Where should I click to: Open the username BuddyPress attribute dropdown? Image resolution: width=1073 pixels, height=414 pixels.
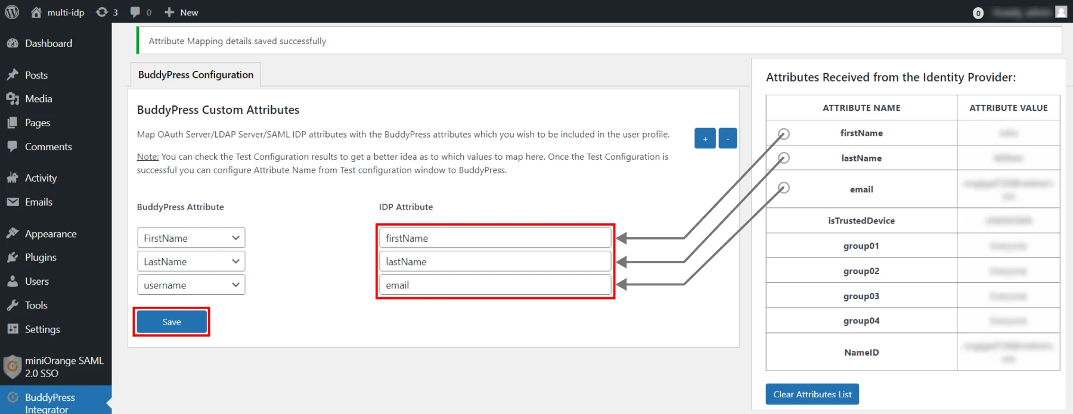point(191,285)
